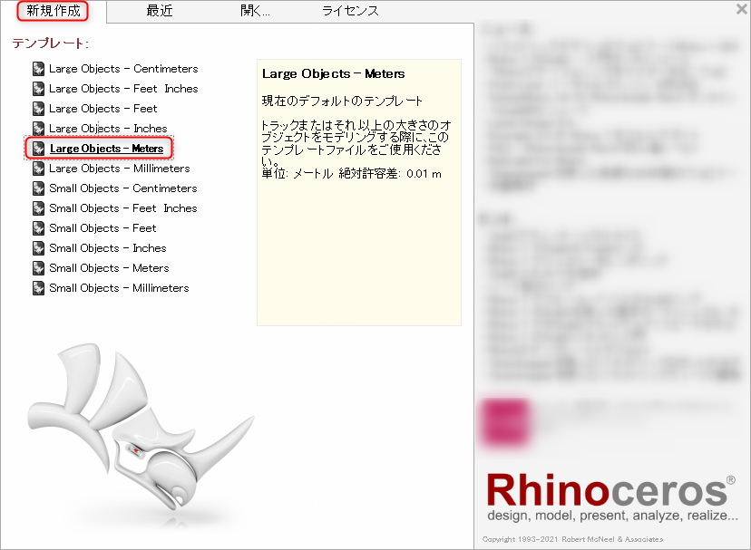751x550 pixels.
Task: Click icon beside Small Objects - Feet Inches
Action: point(39,208)
